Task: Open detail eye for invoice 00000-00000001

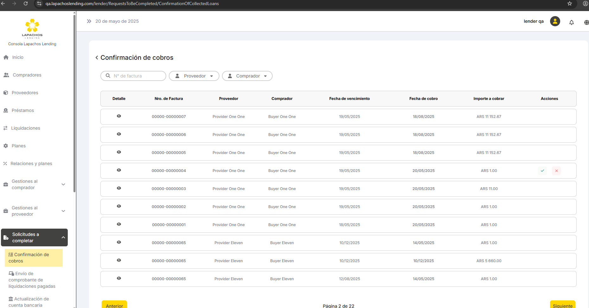Action: pos(119,224)
